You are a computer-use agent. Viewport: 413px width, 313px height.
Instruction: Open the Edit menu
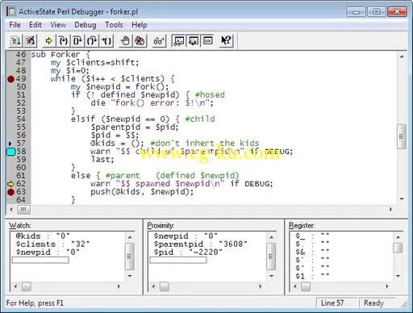click(35, 25)
